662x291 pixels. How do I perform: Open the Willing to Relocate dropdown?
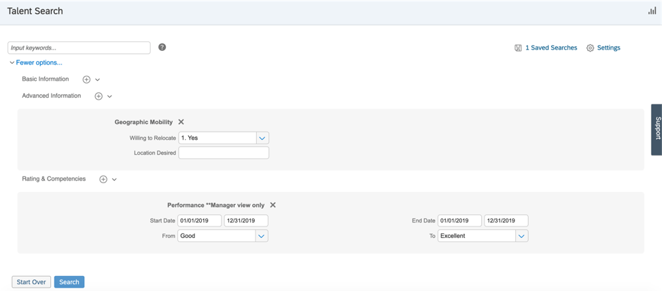click(262, 138)
